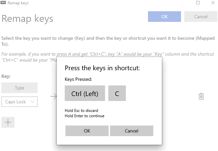Click the arrow icon beside Caps Lock
Viewport: 218px width, 151px height.
(54, 96)
